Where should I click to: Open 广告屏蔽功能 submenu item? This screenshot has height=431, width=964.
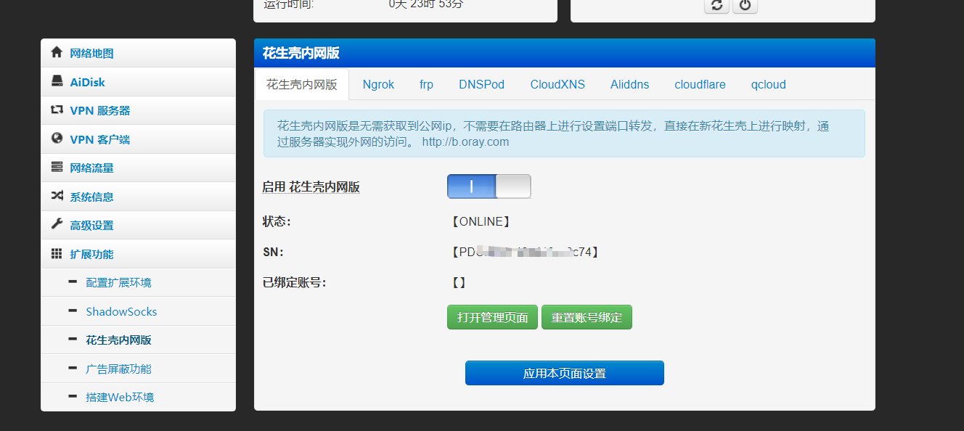[x=138, y=369]
